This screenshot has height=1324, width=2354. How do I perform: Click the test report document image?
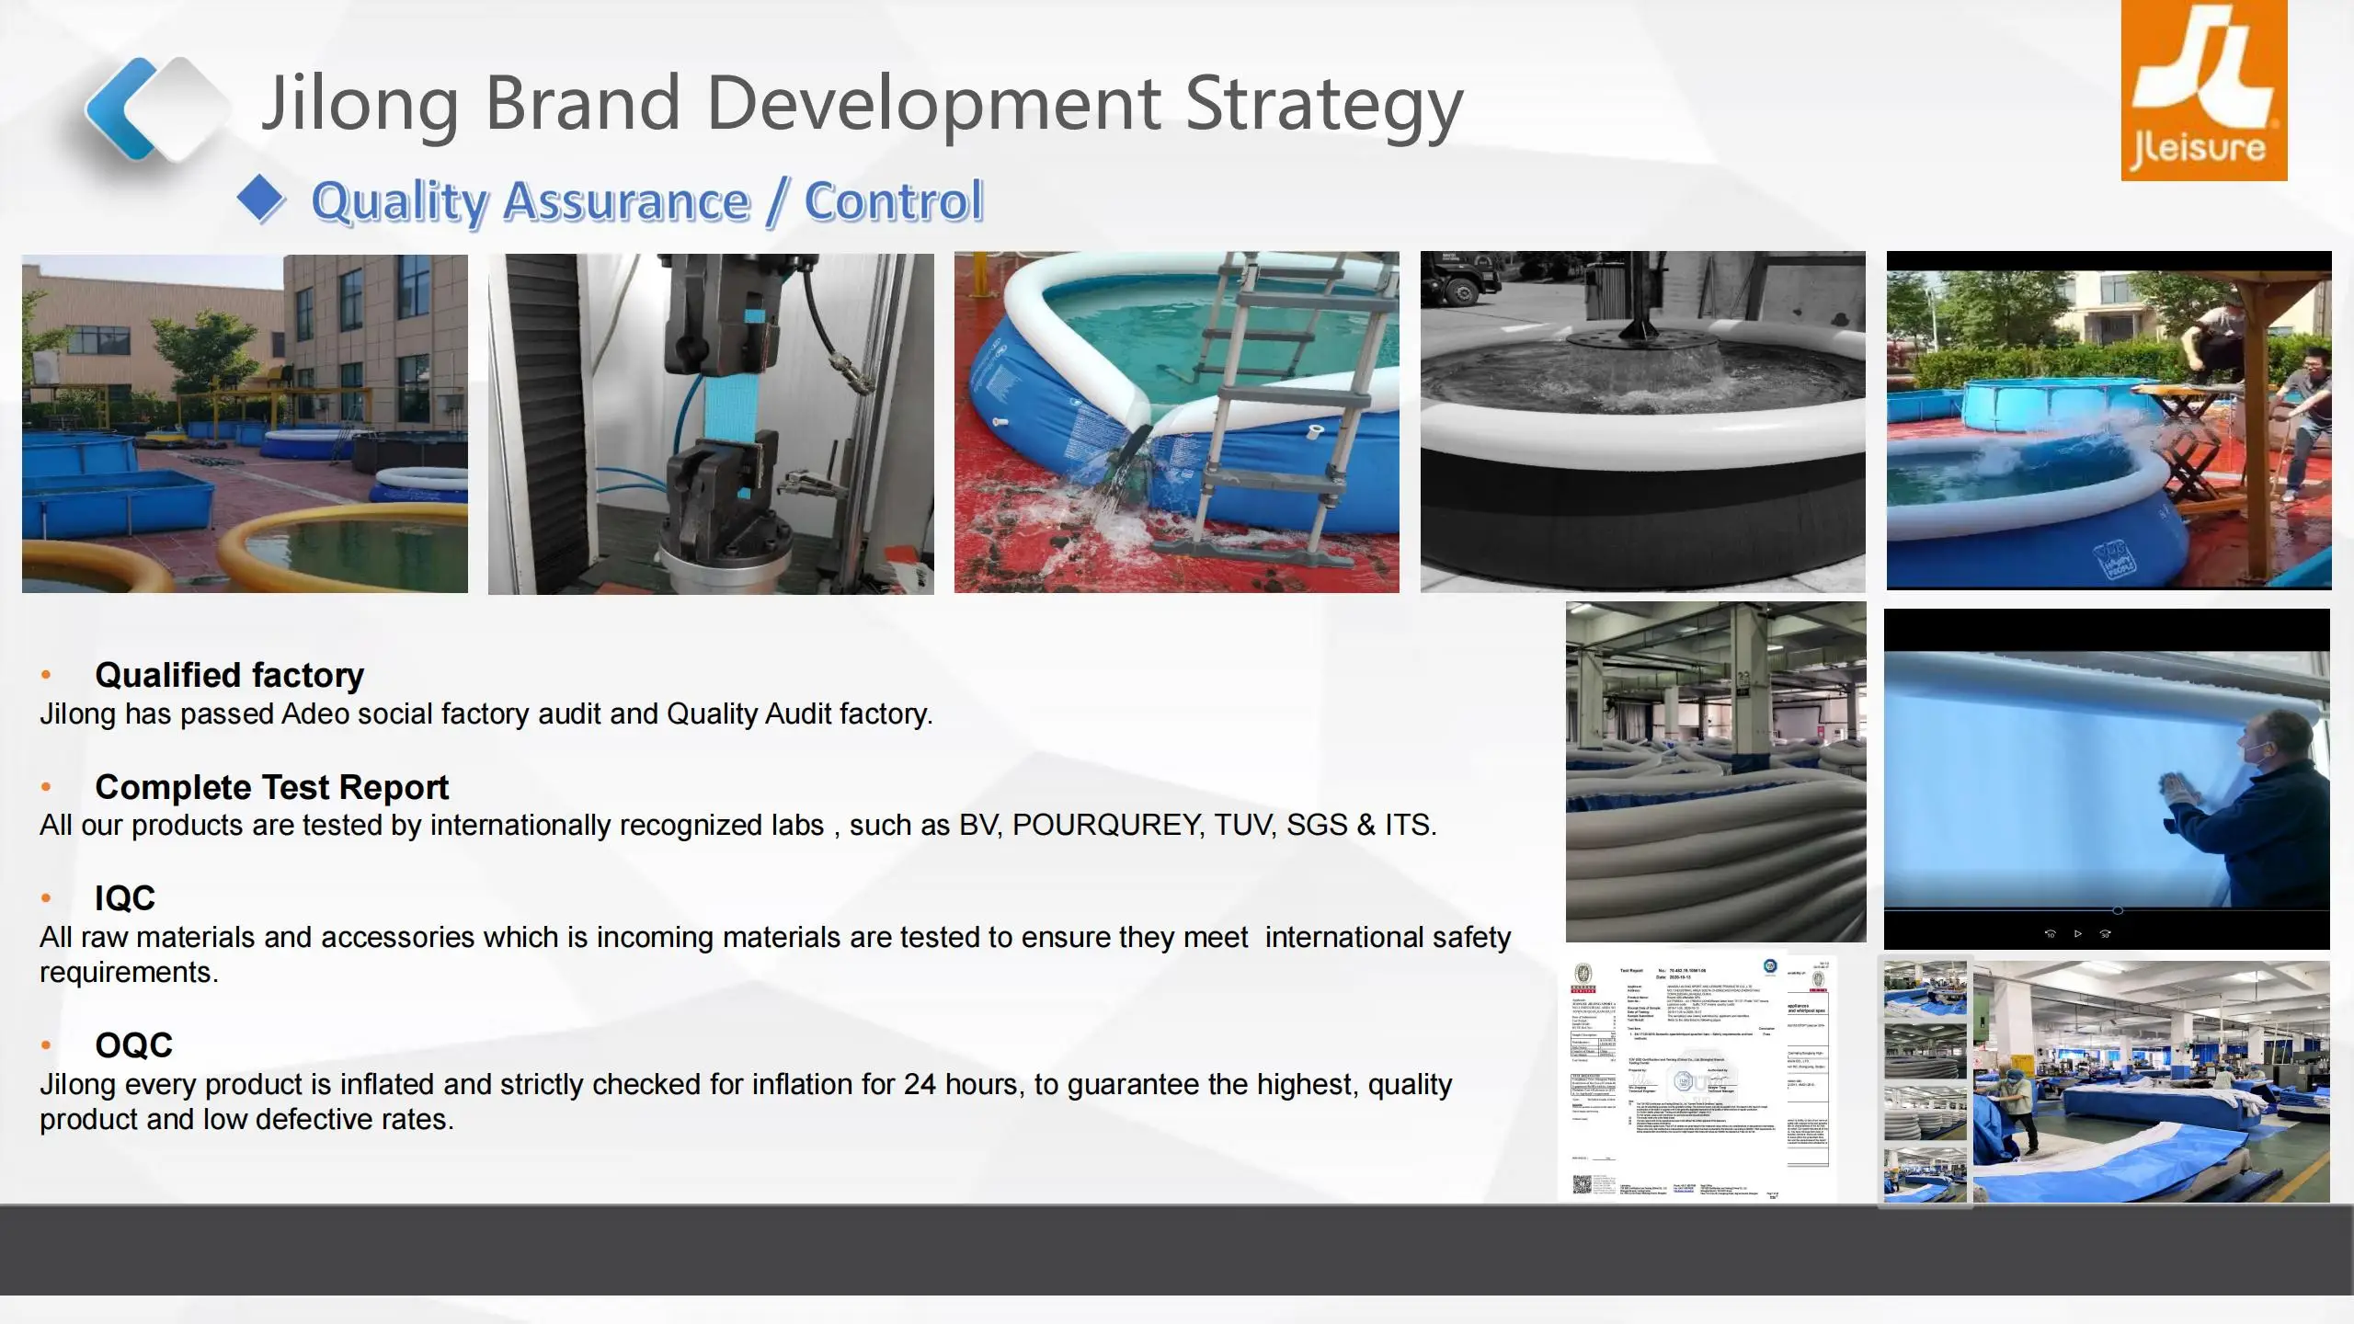tap(1699, 1076)
